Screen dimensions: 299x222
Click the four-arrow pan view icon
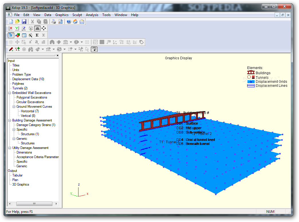click(x=44, y=28)
